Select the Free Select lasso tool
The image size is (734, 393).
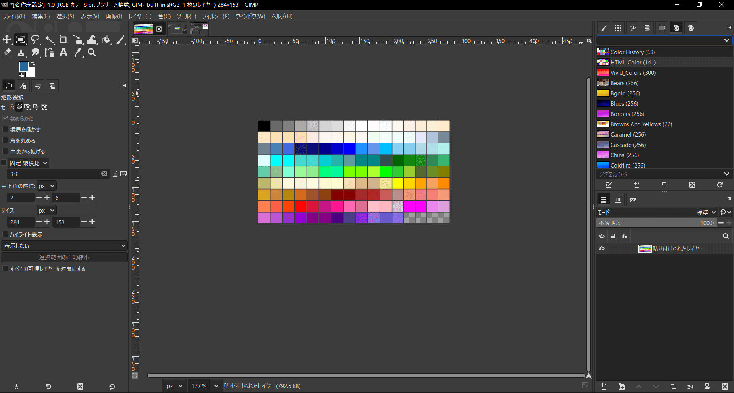coord(35,40)
